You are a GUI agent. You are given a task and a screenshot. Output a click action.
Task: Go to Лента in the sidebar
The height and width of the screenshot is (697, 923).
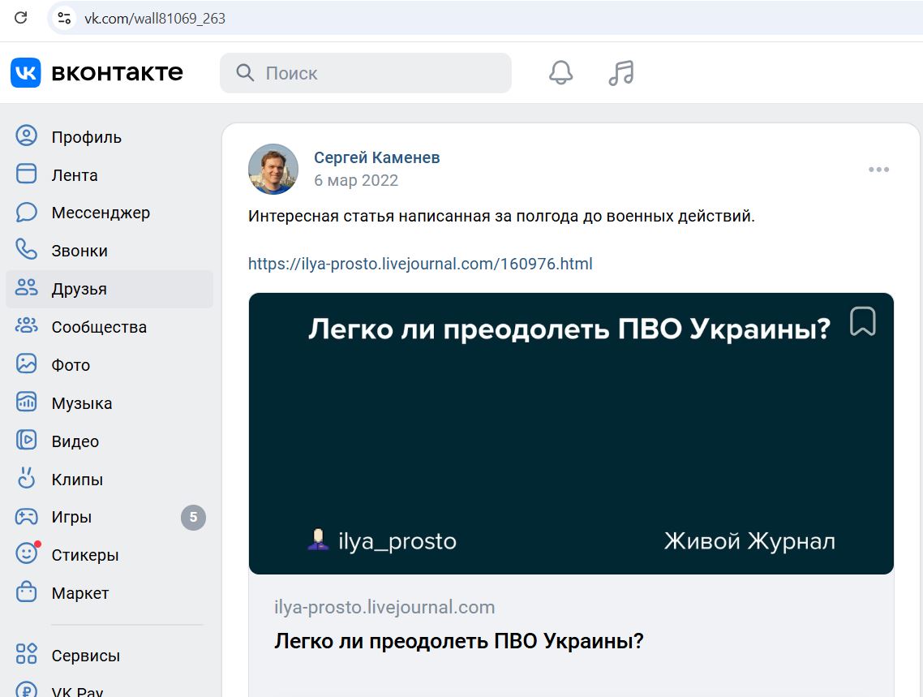click(x=75, y=175)
